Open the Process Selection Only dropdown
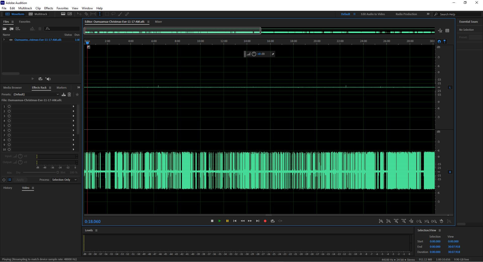483x262 pixels. coord(64,180)
